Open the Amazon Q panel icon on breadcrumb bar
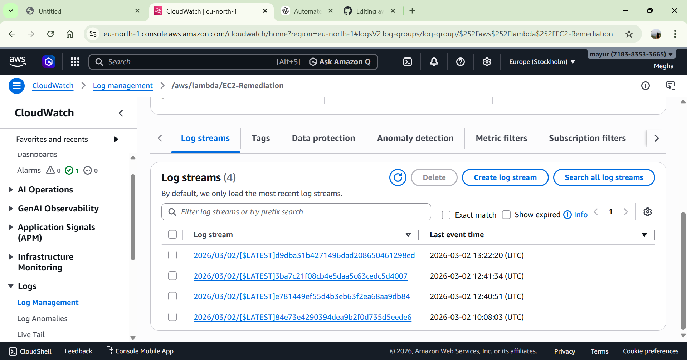 pos(671,86)
